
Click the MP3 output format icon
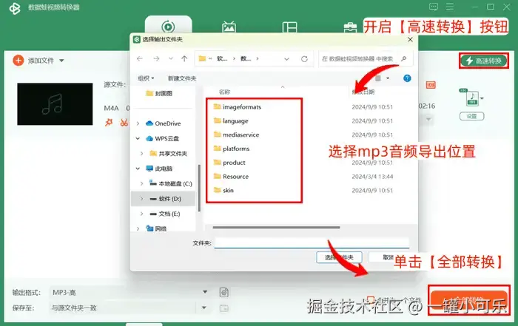tap(471, 98)
